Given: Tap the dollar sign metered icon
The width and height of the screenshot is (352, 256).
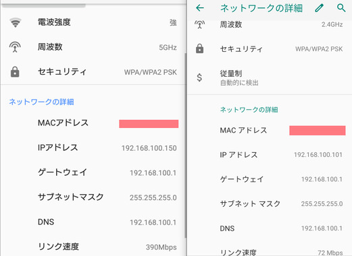Looking at the screenshot, I should (x=199, y=77).
